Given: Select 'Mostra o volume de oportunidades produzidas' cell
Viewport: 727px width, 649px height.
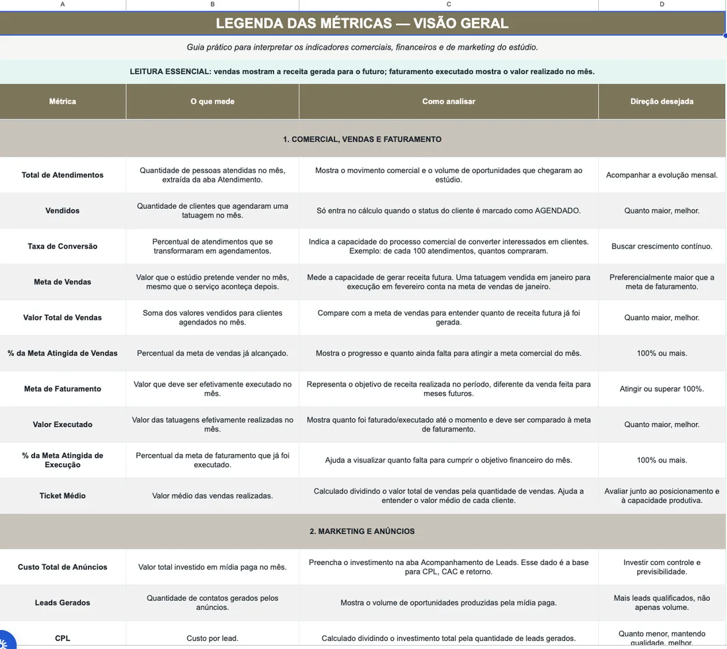Looking at the screenshot, I should pos(448,603).
